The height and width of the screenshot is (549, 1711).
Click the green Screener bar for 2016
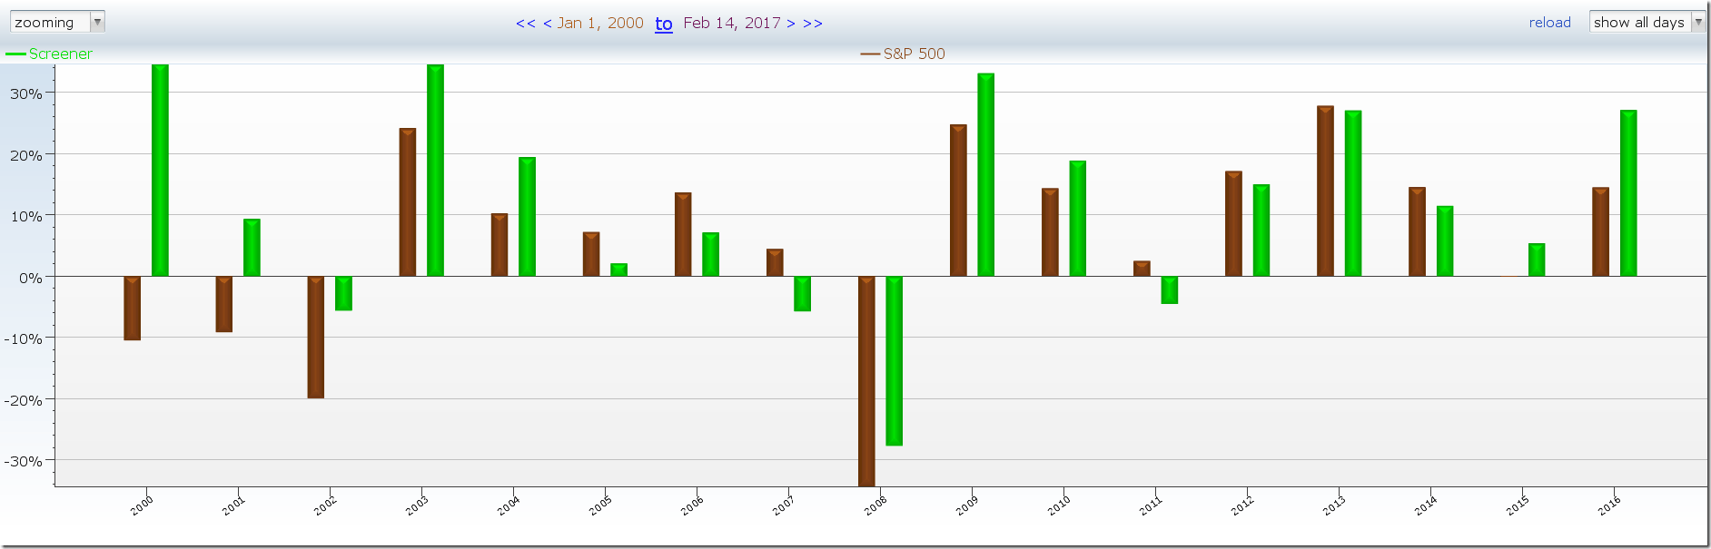click(1629, 193)
